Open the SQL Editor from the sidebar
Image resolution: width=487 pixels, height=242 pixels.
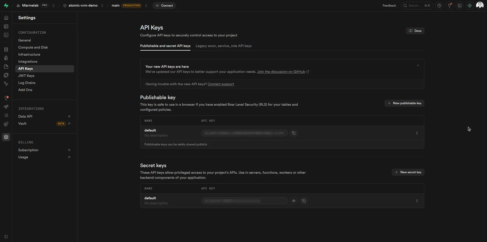click(6, 35)
